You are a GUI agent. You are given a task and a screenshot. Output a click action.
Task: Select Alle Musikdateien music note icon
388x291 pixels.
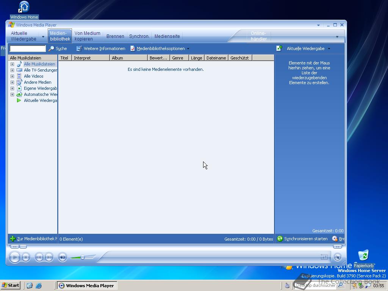pyautogui.click(x=19, y=64)
